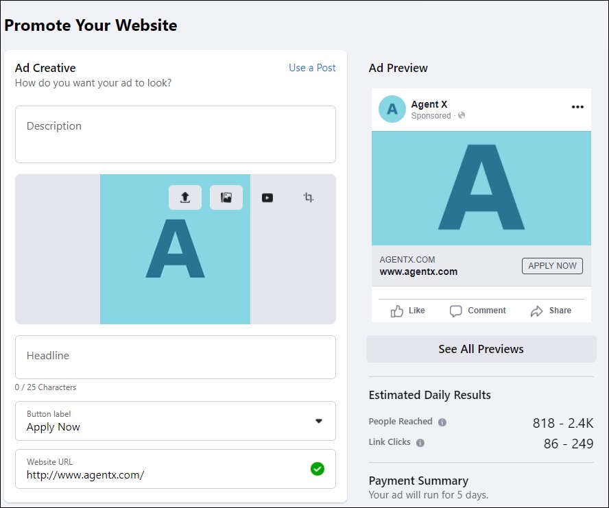
Task: Click the APPLY NOW button in preview
Action: 552,266
